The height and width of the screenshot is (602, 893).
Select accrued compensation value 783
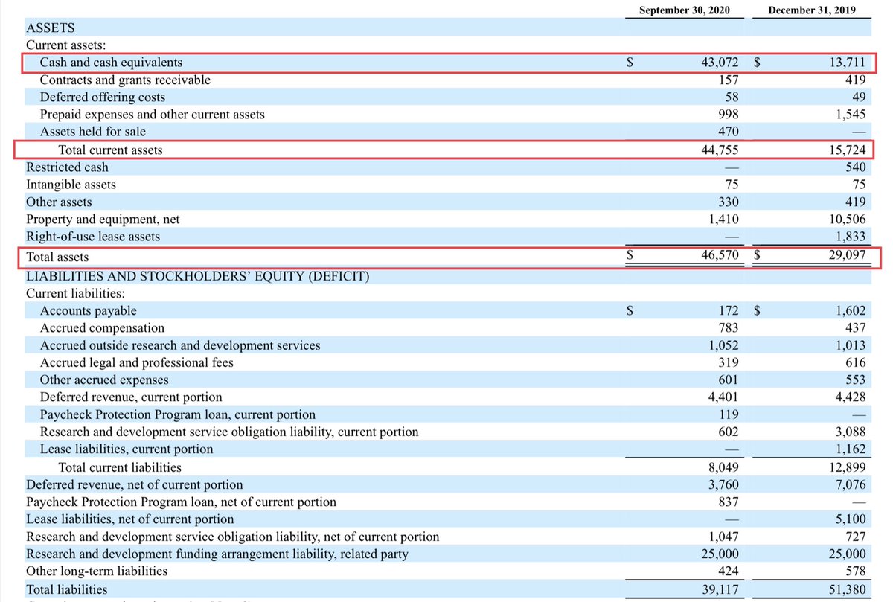tap(727, 328)
